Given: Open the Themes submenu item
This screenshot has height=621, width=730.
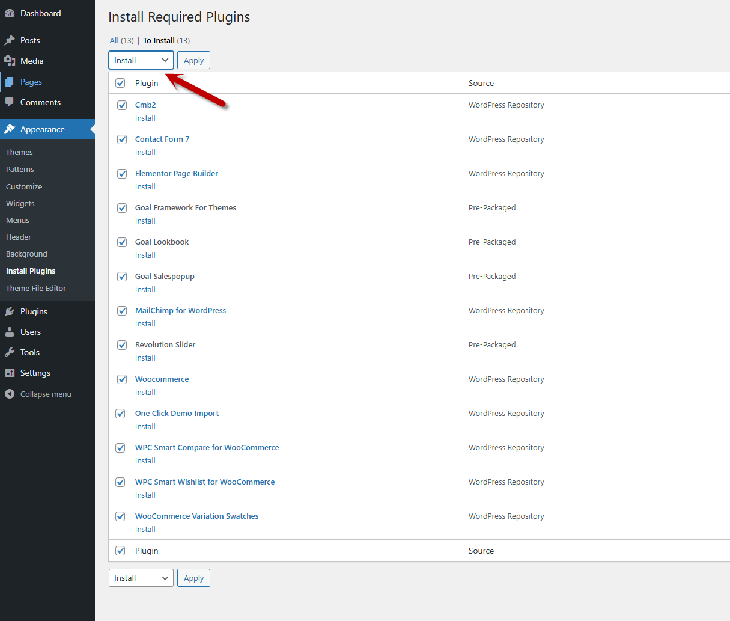Looking at the screenshot, I should click(19, 153).
